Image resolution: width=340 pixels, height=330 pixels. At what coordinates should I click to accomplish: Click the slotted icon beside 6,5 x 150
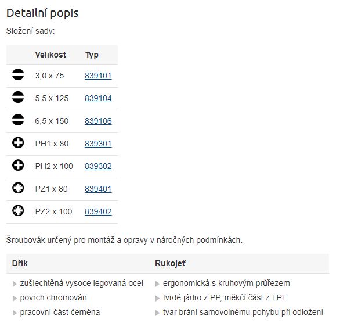(18, 120)
